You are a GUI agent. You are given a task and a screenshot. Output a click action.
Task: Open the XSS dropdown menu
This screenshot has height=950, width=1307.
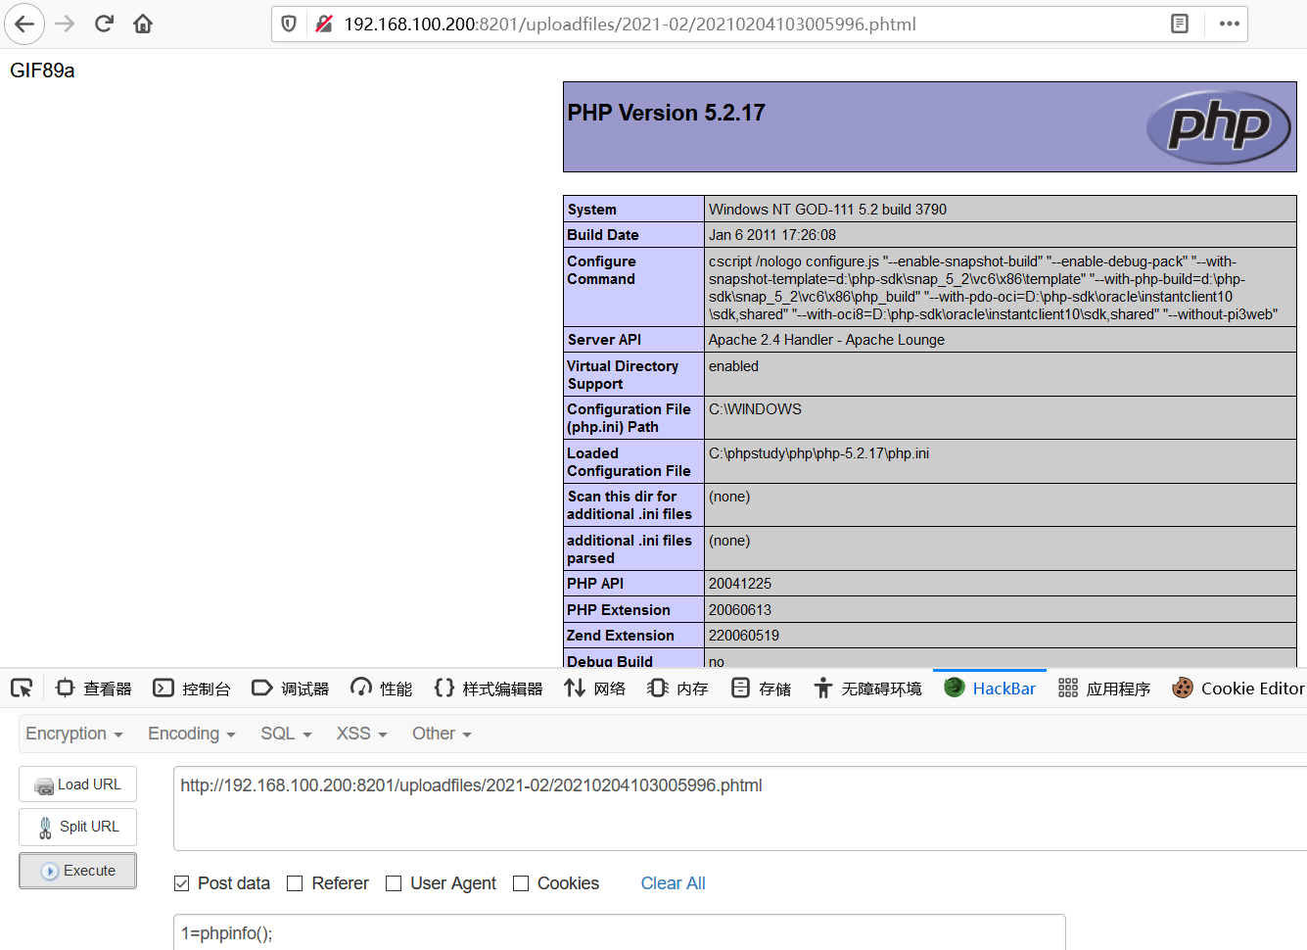pos(362,734)
